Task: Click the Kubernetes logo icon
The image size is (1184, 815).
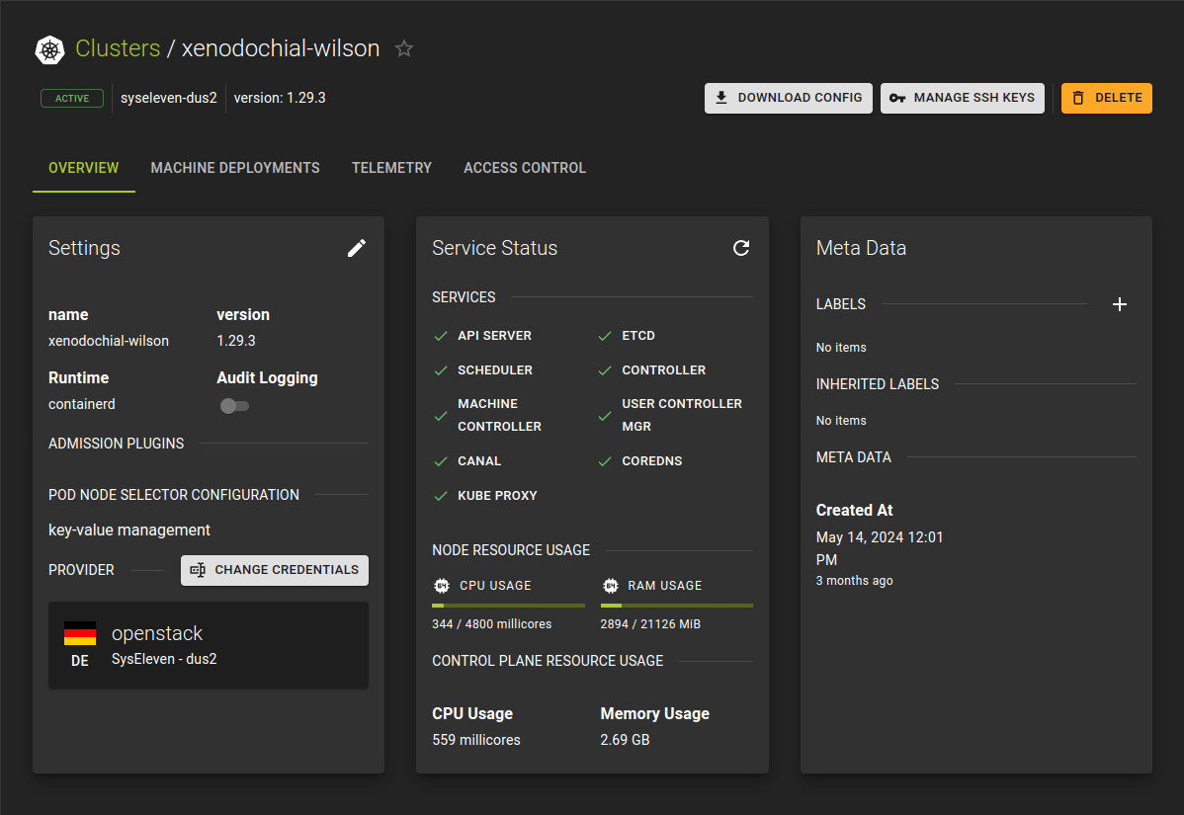Action: (x=49, y=49)
